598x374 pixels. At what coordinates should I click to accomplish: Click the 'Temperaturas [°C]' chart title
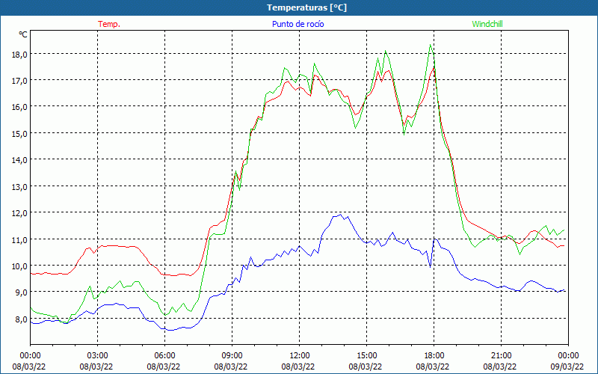pos(306,7)
